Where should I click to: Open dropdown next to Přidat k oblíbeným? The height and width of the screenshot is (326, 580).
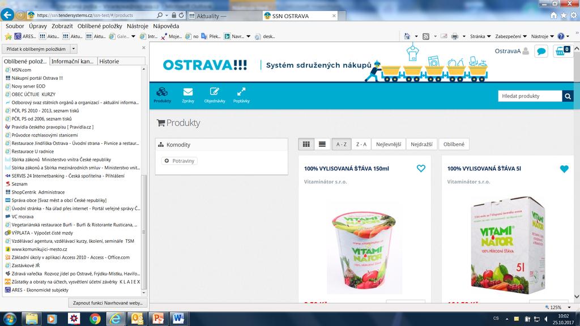(74, 49)
